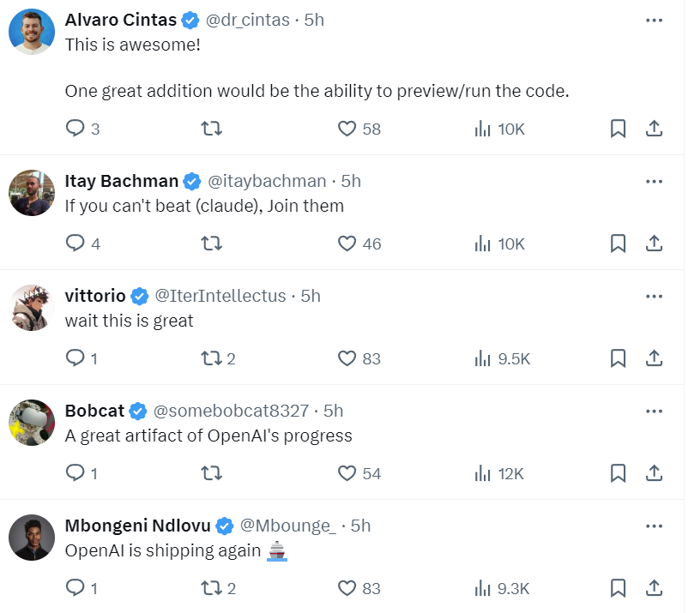View analytics on Bobcat's 12K views tweet
This screenshot has height=613, width=688.
[499, 473]
